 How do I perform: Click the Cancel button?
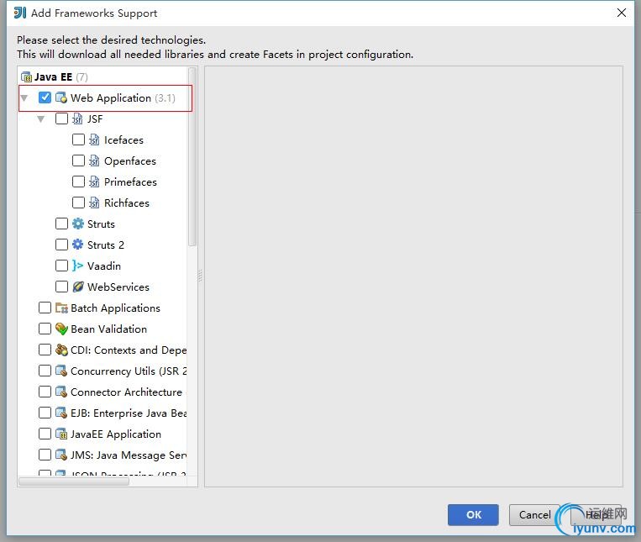534,514
